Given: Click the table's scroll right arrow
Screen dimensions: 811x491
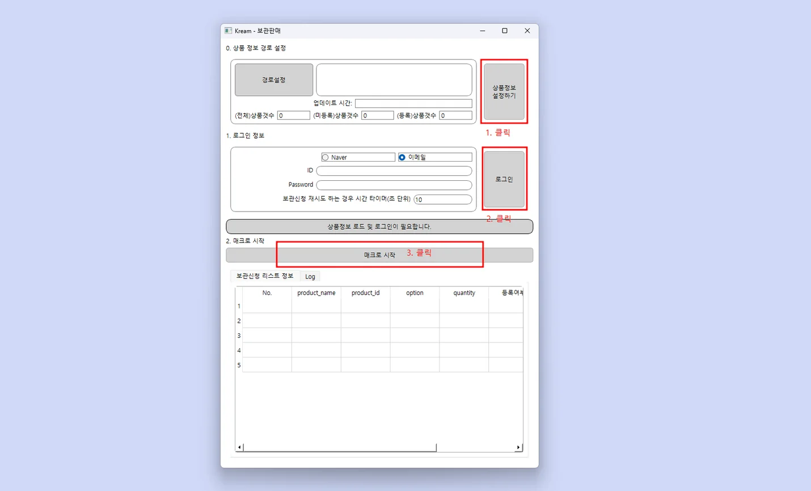Looking at the screenshot, I should point(518,447).
